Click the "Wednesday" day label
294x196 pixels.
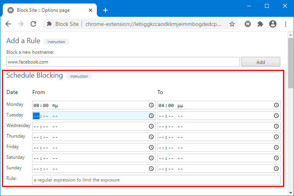tap(18, 125)
